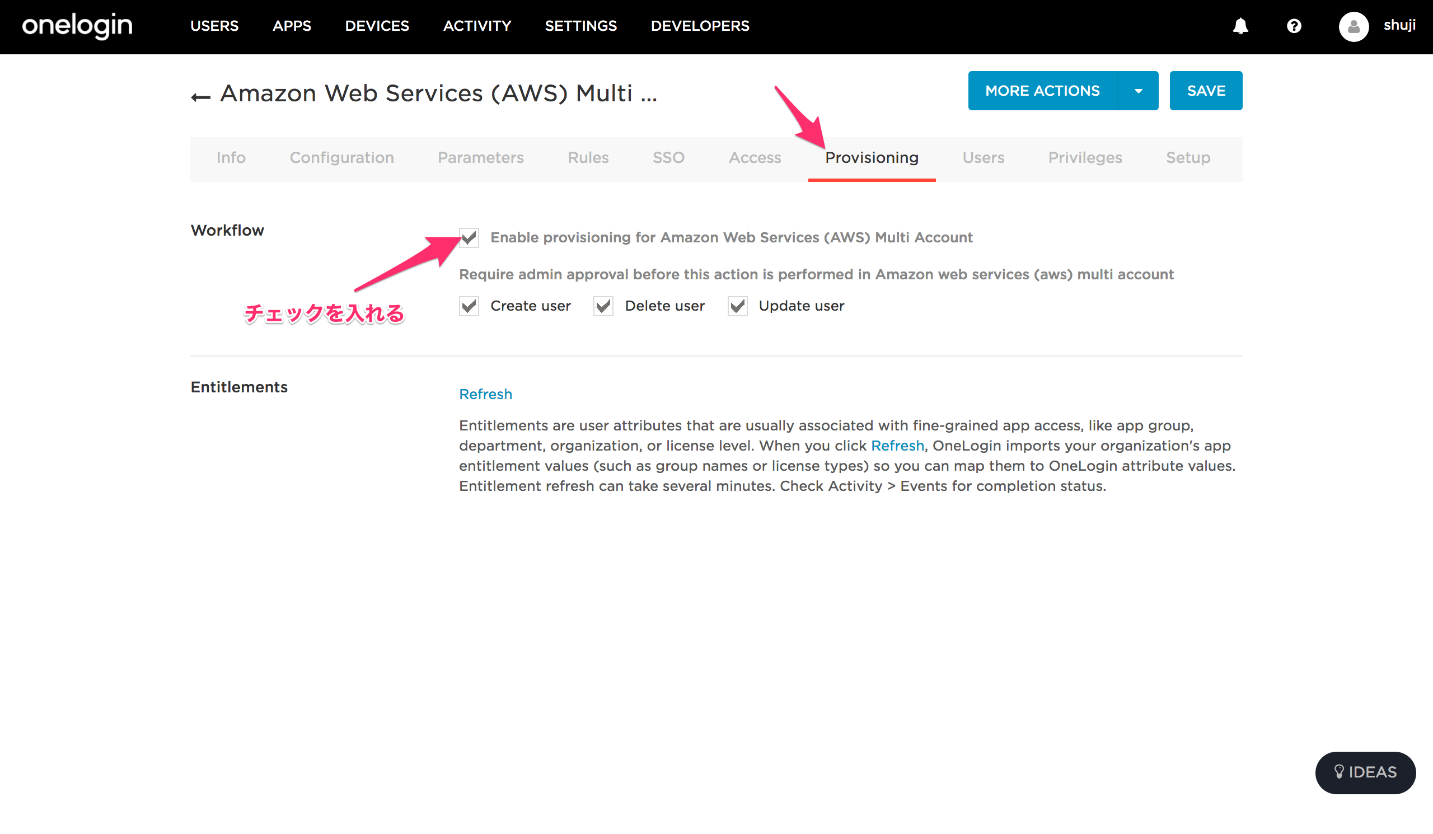This screenshot has height=834, width=1433.
Task: Uncheck the Create user checkbox
Action: (469, 306)
